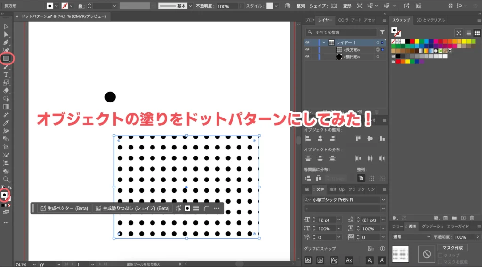Click 生成ベクター (Beta) button

tap(64, 208)
